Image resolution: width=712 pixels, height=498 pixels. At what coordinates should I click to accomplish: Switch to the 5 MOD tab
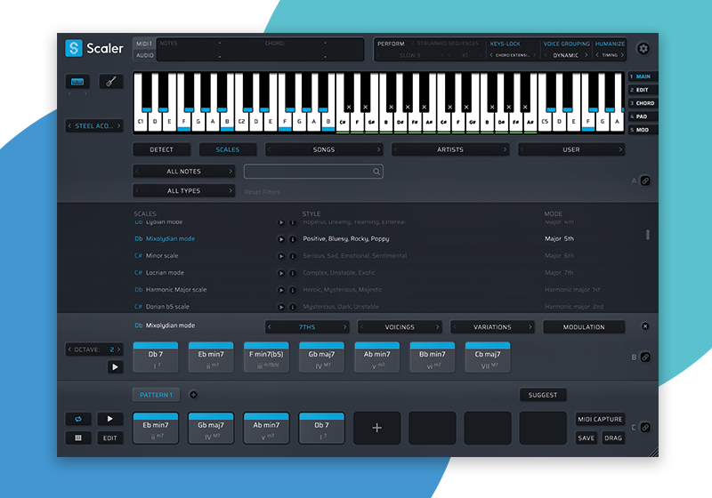(x=643, y=130)
